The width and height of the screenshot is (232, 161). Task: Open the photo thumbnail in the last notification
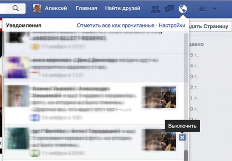pyautogui.click(x=159, y=139)
